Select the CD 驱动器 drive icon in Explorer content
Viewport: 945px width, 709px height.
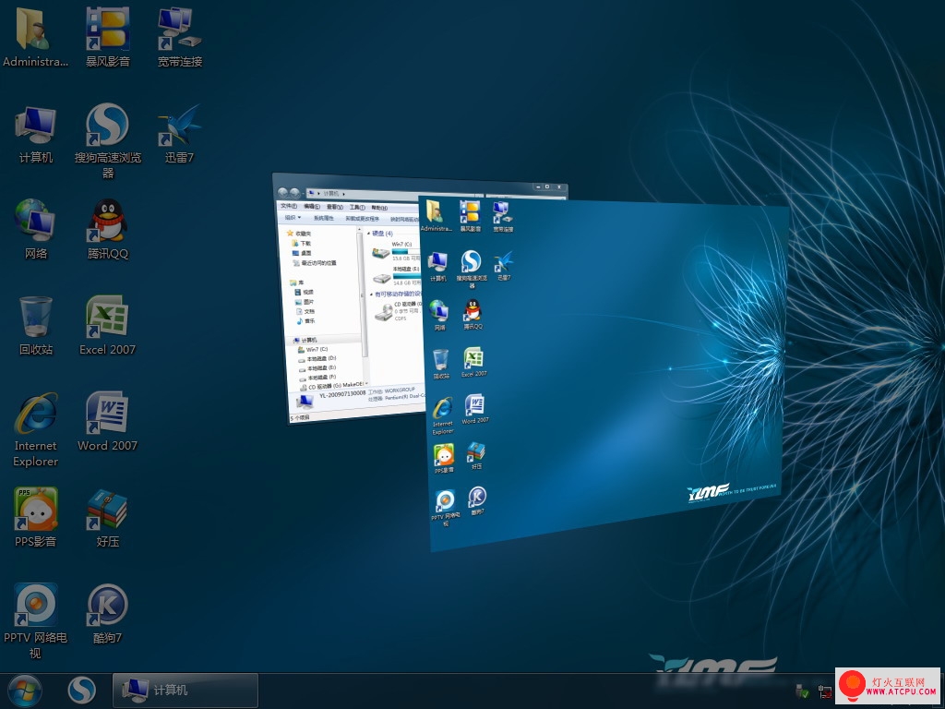tap(383, 312)
